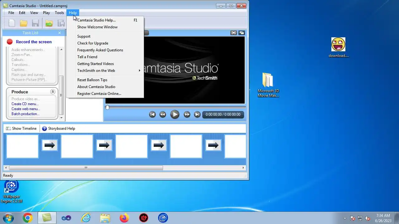
Task: Click the detach preview window icon
Action: pos(242,33)
